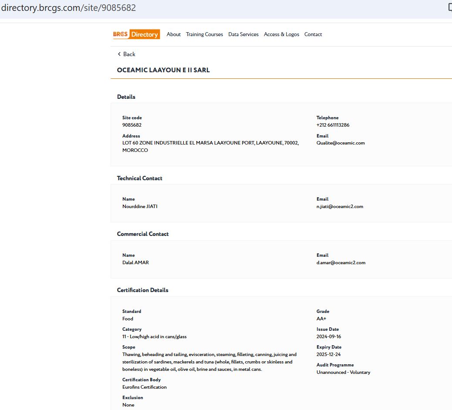Screen dimensions: 452x410
Task: Go back using the Back chevron link
Action: (126, 54)
